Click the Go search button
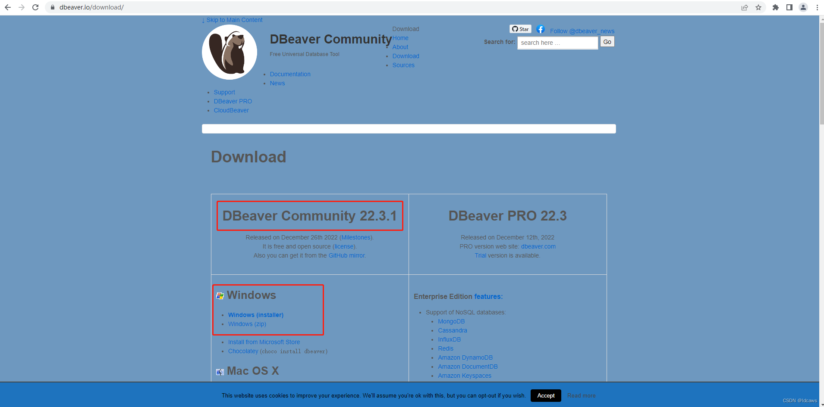Screen dimensions: 824x407 (607, 42)
